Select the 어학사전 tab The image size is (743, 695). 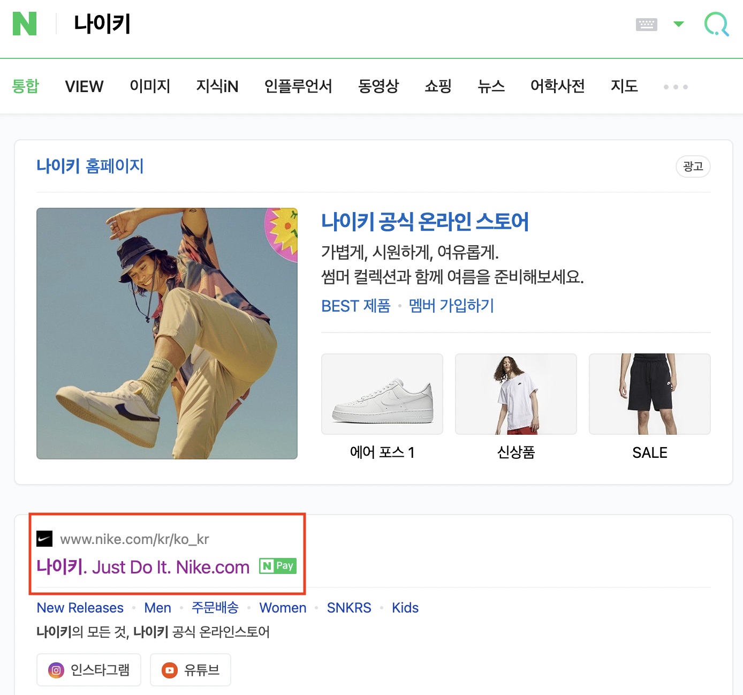coord(557,86)
